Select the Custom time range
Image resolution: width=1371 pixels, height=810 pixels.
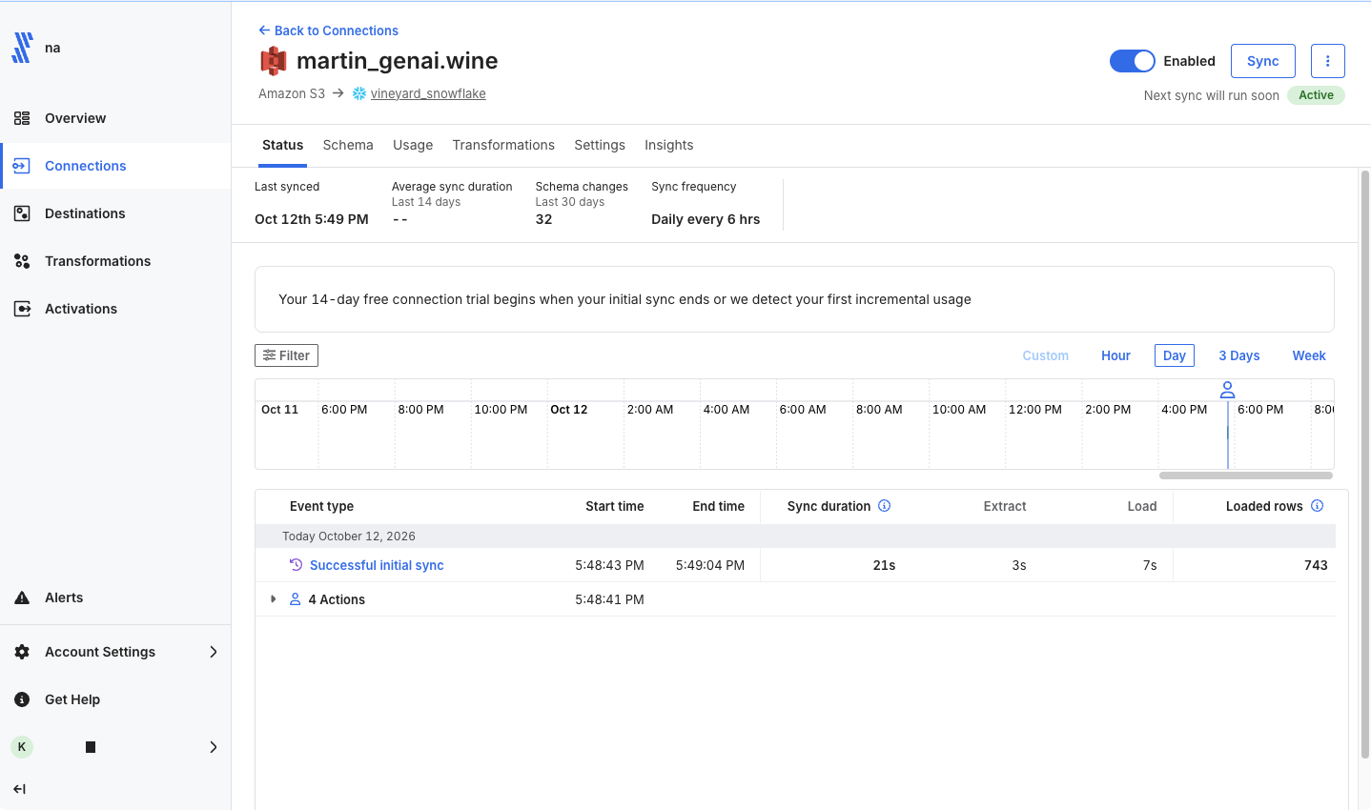pyautogui.click(x=1045, y=355)
